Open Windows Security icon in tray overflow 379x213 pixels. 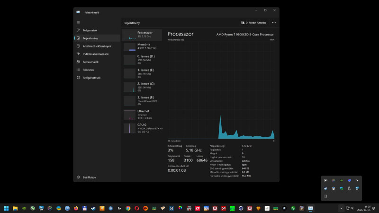[341, 188]
